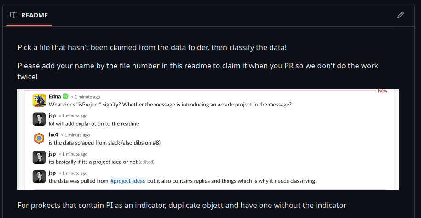The image size is (421, 218).
Task: Click the timestamp next to Edna's name
Action: coord(86,97)
